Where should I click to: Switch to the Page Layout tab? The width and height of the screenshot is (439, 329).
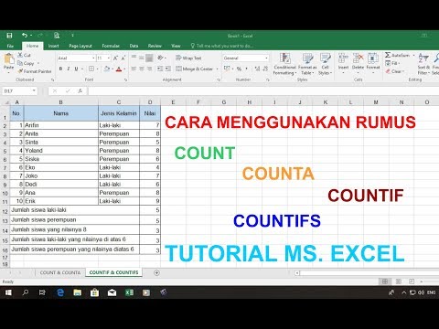click(80, 46)
